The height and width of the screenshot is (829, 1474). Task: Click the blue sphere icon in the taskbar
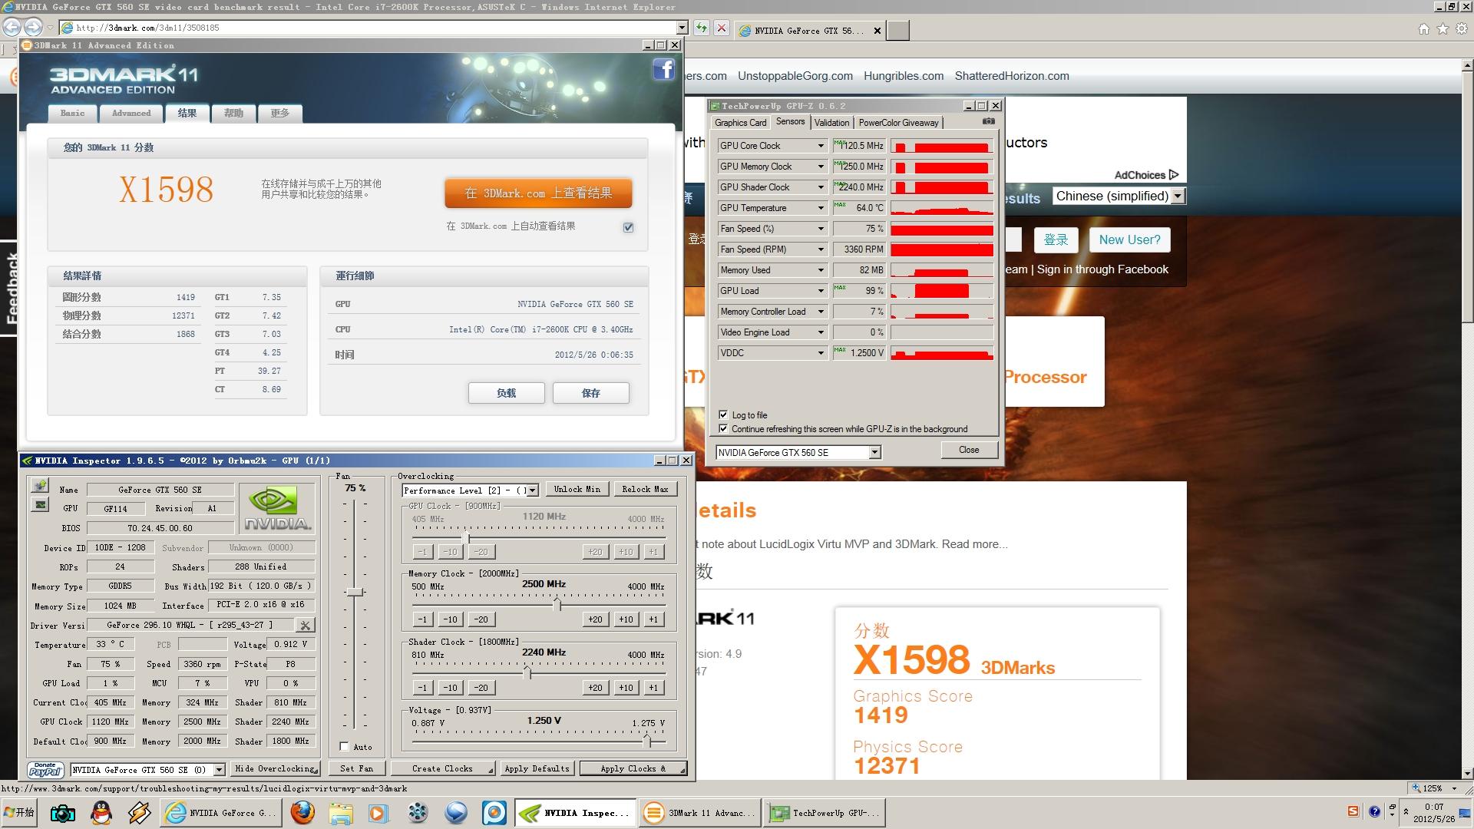pyautogui.click(x=456, y=813)
